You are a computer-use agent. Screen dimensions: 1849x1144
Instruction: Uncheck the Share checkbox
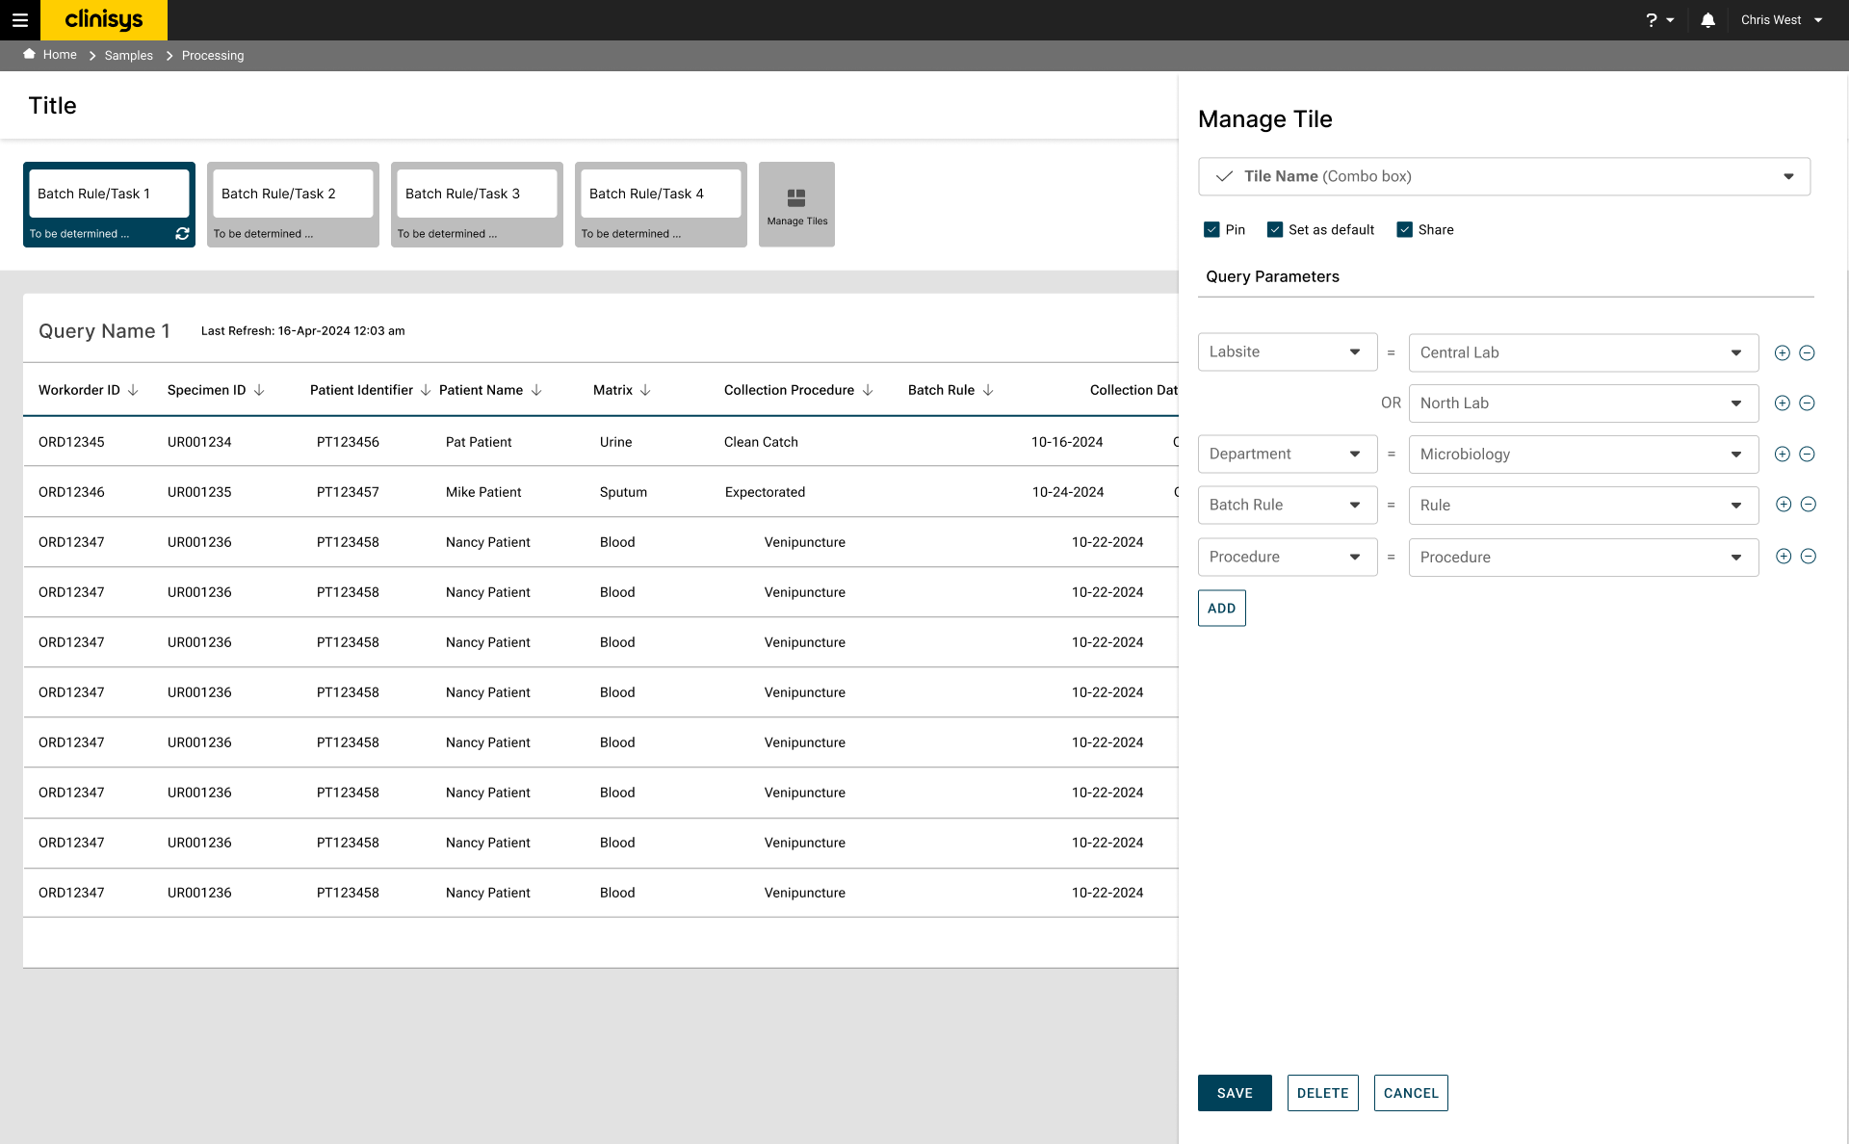(1405, 229)
